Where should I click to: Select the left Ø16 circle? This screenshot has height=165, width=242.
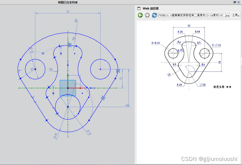[x=35, y=69]
